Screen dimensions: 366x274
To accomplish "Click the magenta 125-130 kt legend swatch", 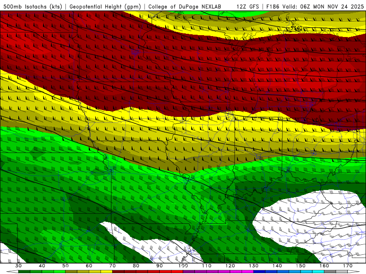I will point(248,272).
